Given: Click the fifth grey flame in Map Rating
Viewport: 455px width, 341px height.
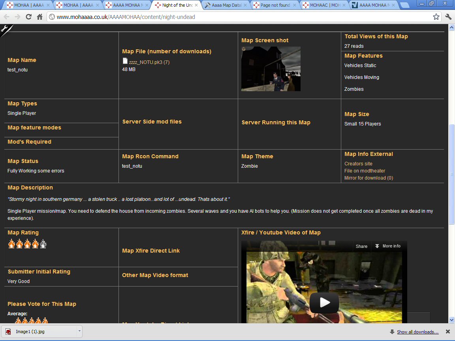Looking at the screenshot, I should 43,244.
